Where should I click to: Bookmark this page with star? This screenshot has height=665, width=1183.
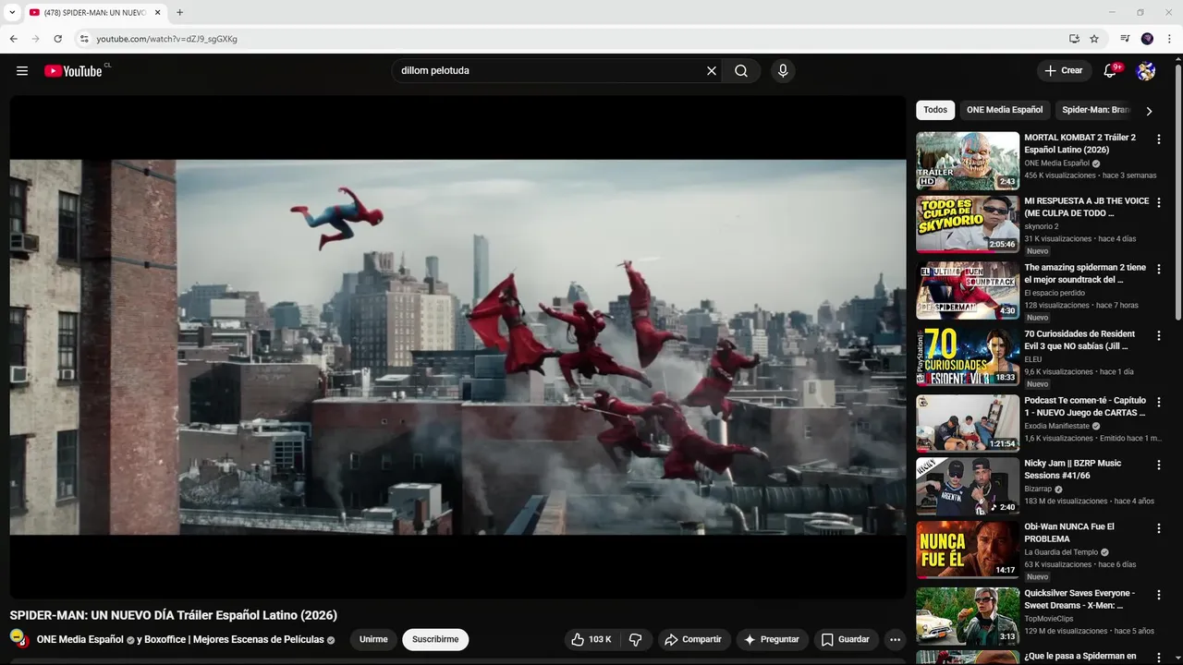(x=1094, y=39)
